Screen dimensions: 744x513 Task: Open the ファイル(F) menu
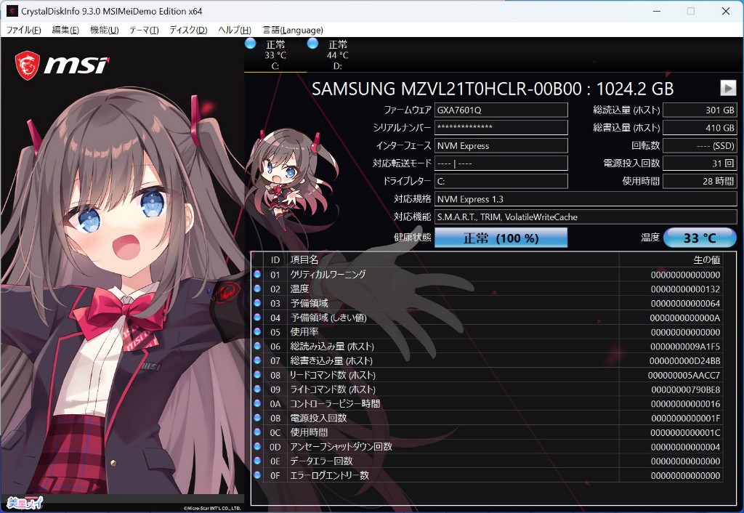click(x=23, y=30)
